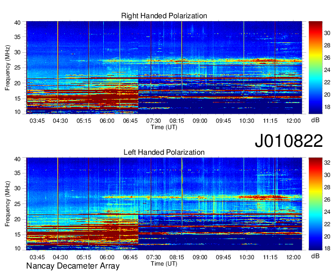This screenshot has width=336, height=272.
Task: Click "11:15" on the Left Handed time axis
Action: click(270, 257)
